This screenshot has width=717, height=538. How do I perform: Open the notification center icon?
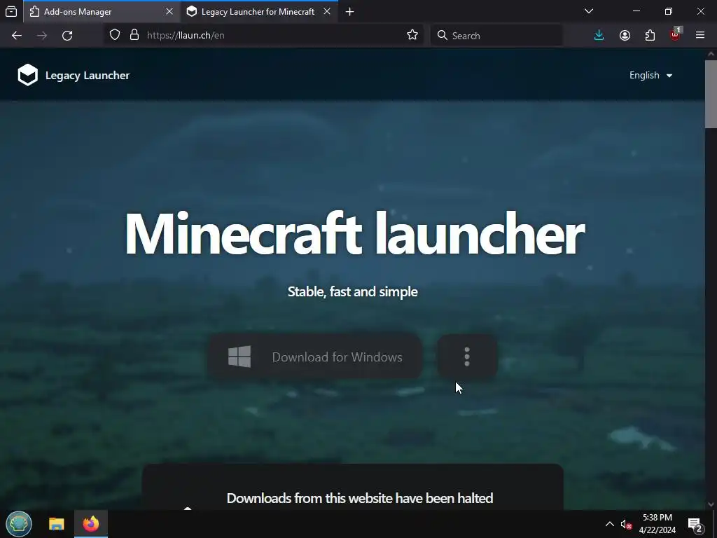(695, 524)
